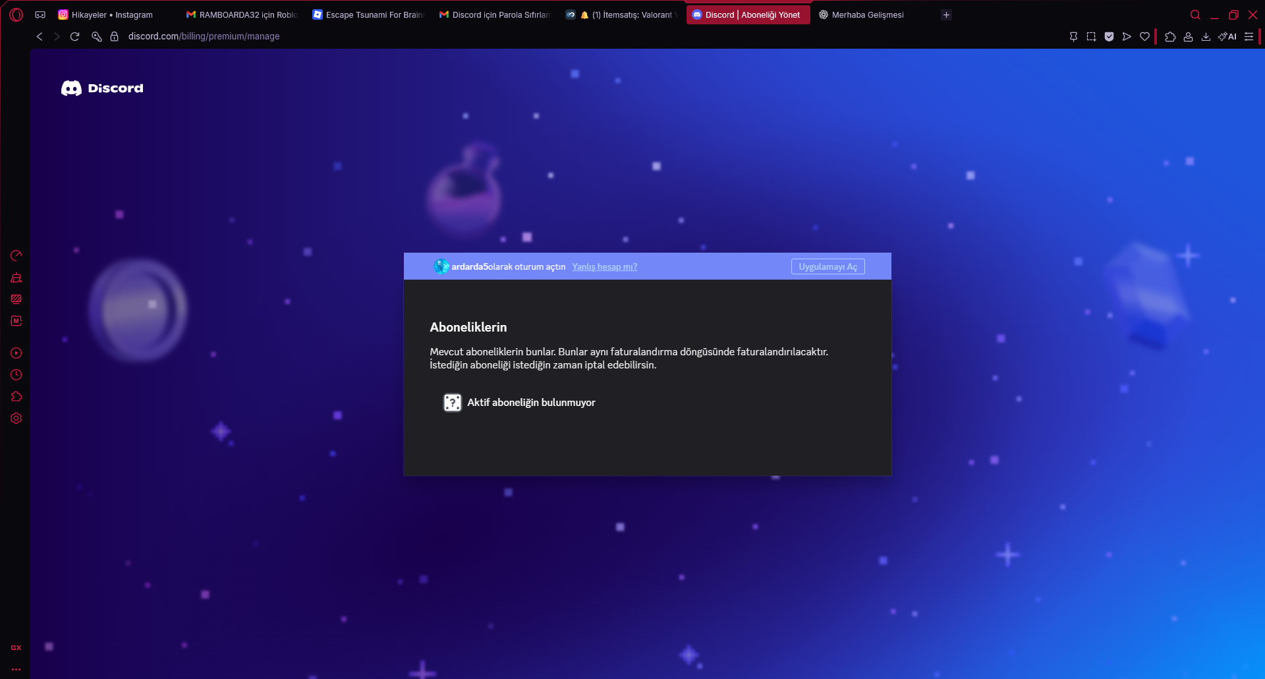Open Settings gear in the sidebar
The width and height of the screenshot is (1265, 679).
tap(16, 418)
